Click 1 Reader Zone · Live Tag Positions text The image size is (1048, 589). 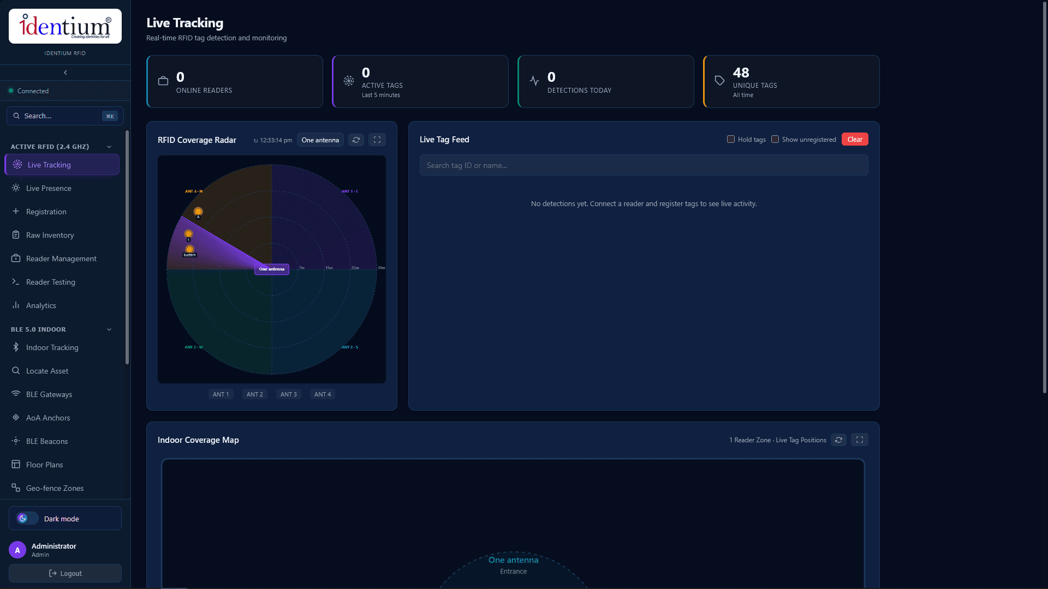click(778, 440)
